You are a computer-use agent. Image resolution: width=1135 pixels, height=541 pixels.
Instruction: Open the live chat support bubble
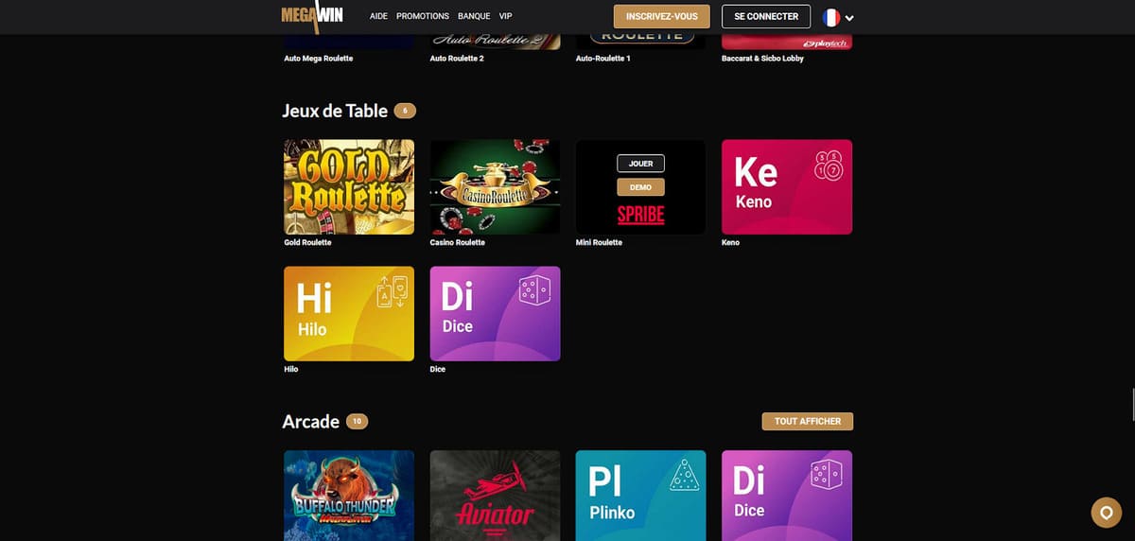coord(1106,512)
